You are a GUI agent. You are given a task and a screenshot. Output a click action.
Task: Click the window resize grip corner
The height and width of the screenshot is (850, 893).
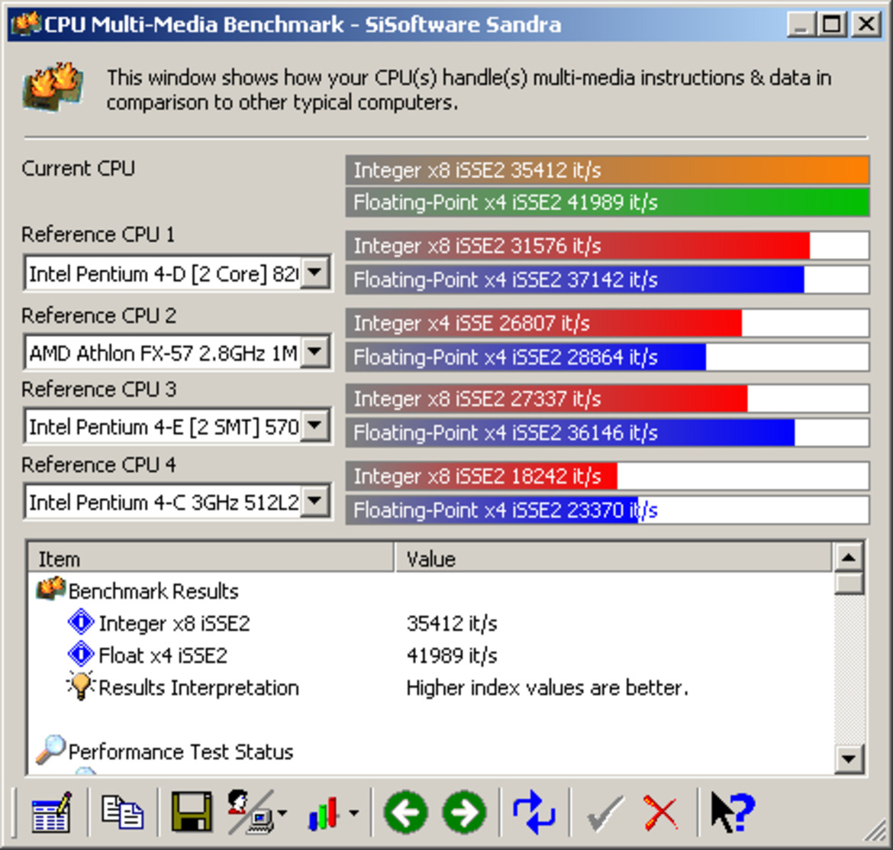(876, 831)
